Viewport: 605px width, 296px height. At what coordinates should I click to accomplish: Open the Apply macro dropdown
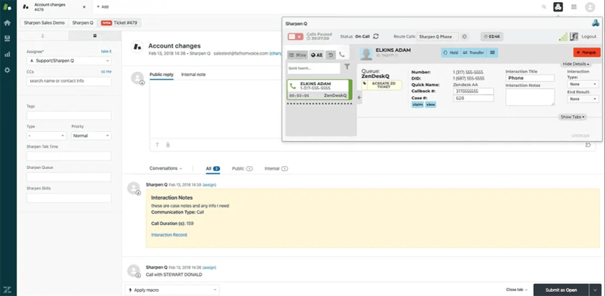pos(172,290)
